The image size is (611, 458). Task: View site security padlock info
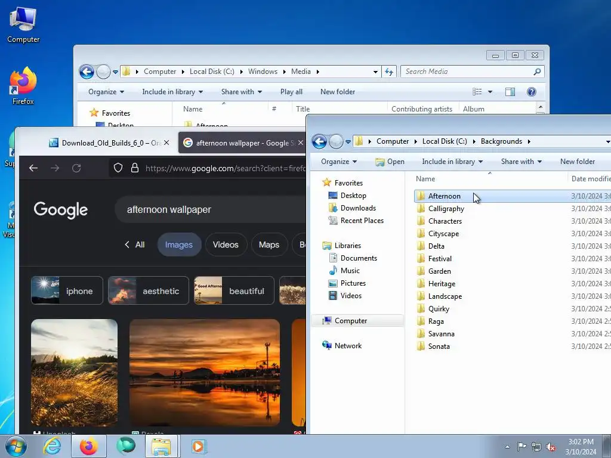(135, 168)
